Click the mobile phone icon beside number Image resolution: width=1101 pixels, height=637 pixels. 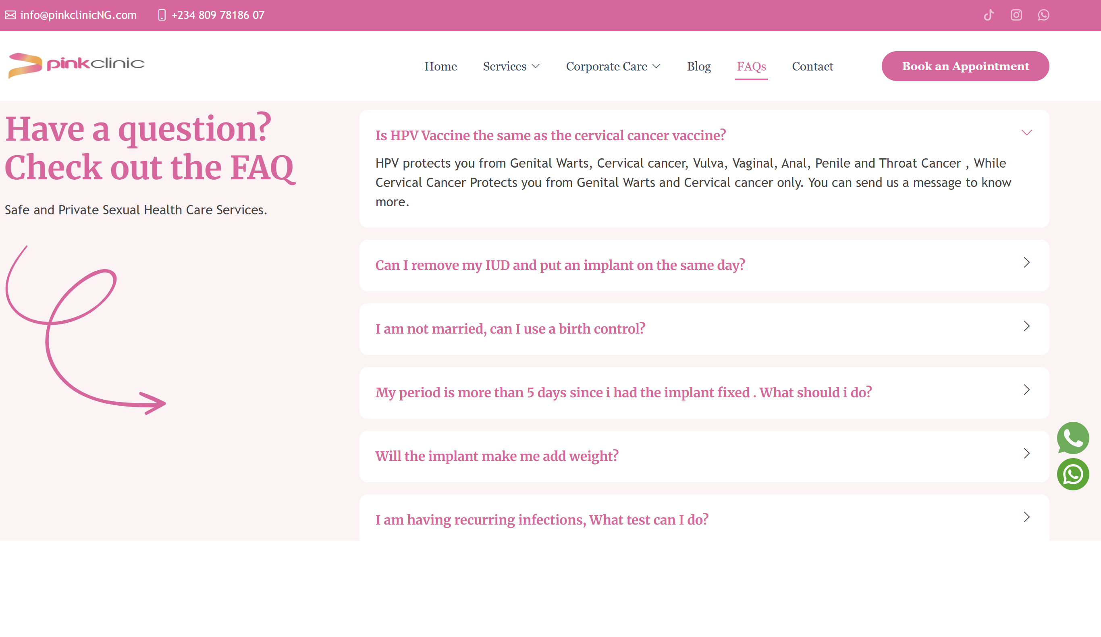click(162, 15)
